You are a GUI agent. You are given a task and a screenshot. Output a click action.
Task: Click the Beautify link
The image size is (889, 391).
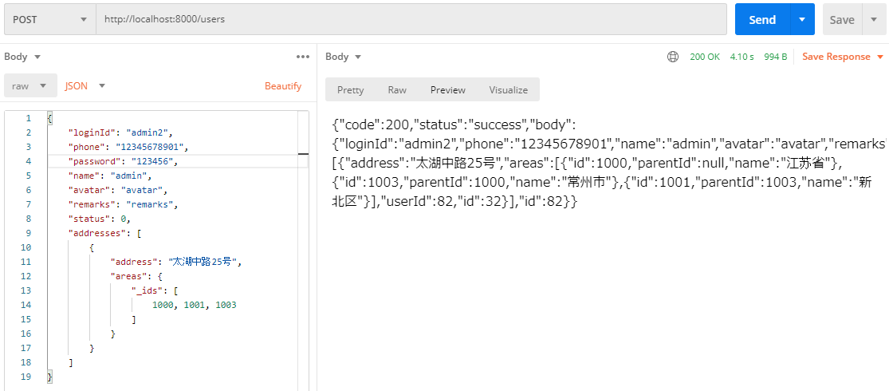(283, 86)
